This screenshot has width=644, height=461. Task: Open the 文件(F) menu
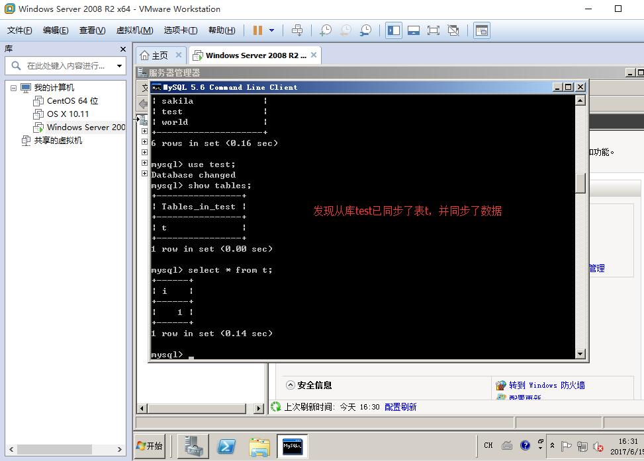[x=20, y=30]
